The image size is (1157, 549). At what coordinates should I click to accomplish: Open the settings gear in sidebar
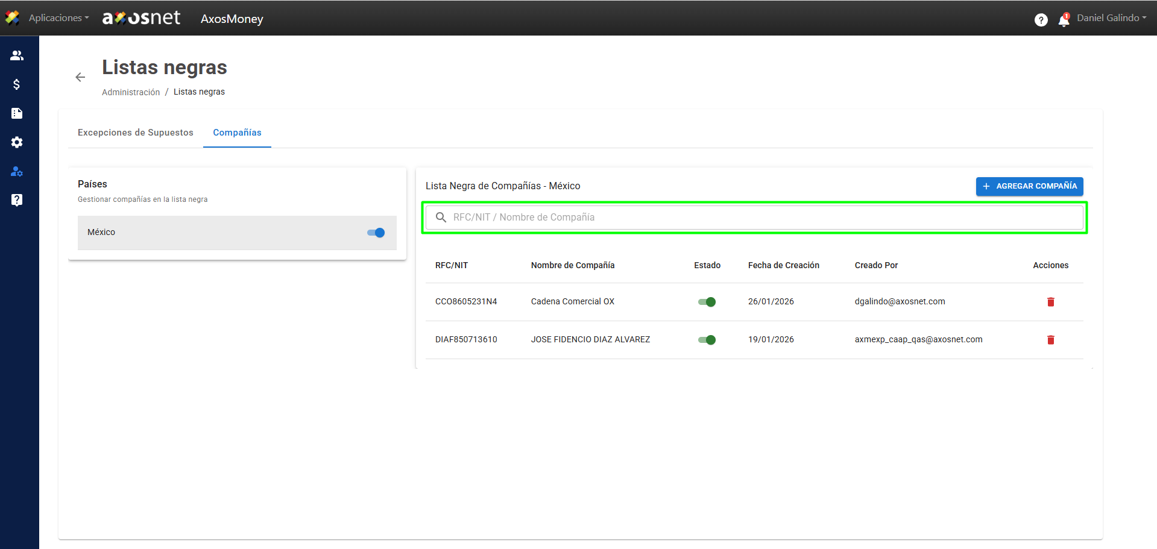[17, 142]
